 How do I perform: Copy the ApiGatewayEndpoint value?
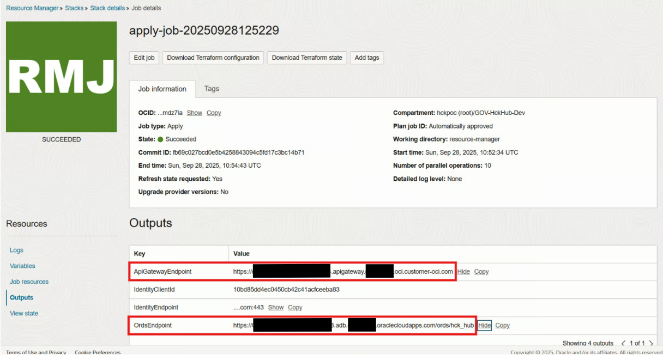[481, 272]
